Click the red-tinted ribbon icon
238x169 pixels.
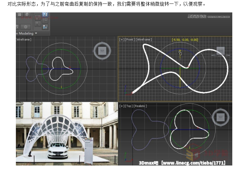(38, 18)
